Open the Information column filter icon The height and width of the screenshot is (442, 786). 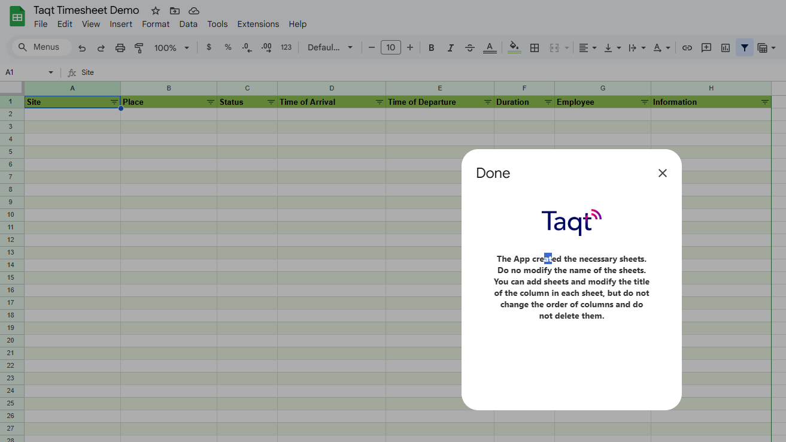click(765, 102)
